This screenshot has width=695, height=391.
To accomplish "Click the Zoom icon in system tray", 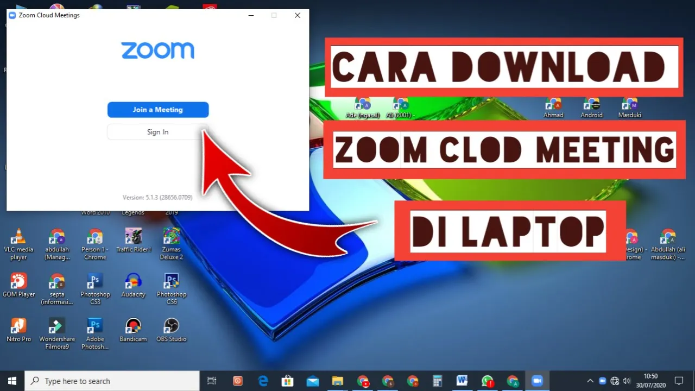I will point(603,381).
